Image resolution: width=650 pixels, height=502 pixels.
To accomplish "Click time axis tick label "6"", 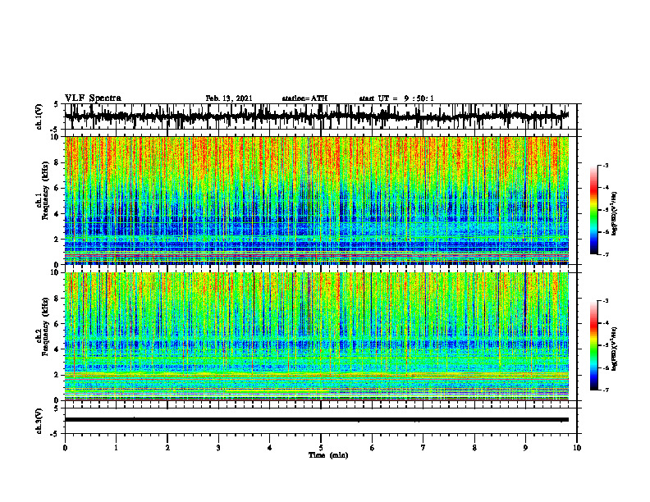I will pyautogui.click(x=373, y=448).
